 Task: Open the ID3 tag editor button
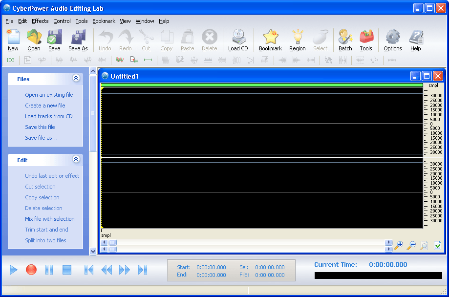click(x=10, y=60)
